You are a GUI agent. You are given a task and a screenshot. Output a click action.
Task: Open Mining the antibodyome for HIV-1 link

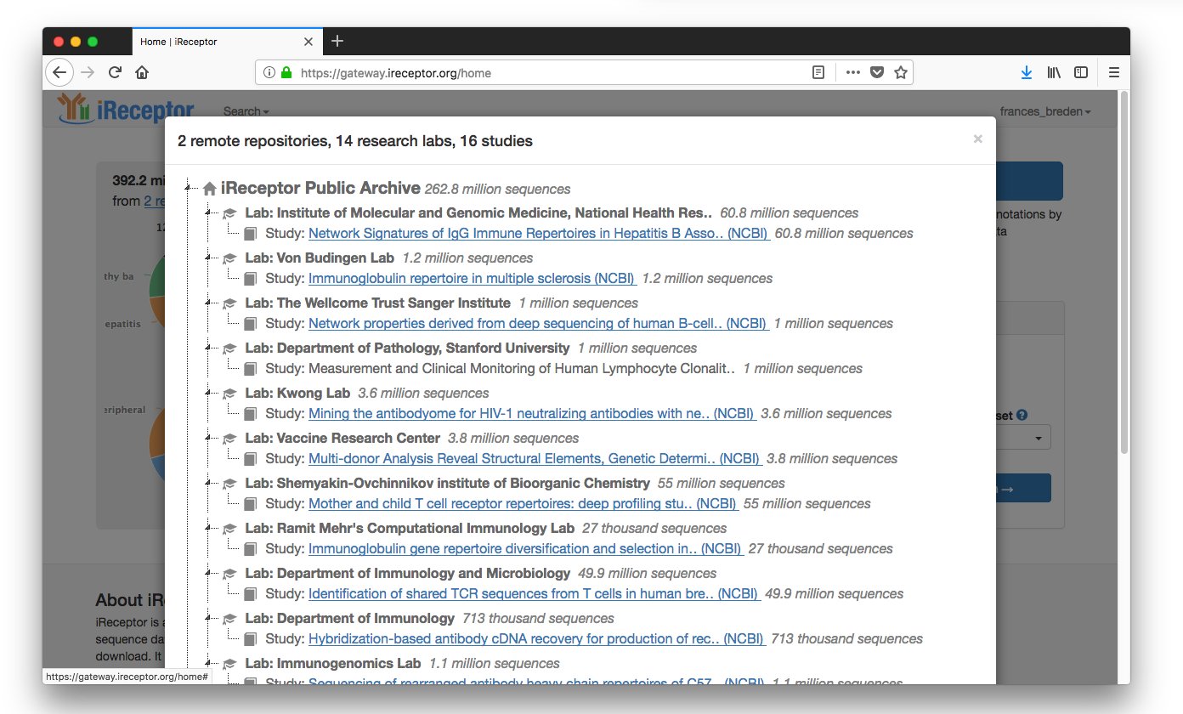point(531,414)
